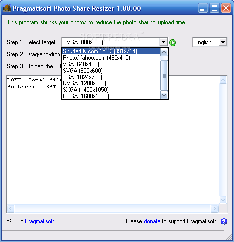
Task: Click log area horizontal scroll right arrow
Action: (x=215, y=208)
